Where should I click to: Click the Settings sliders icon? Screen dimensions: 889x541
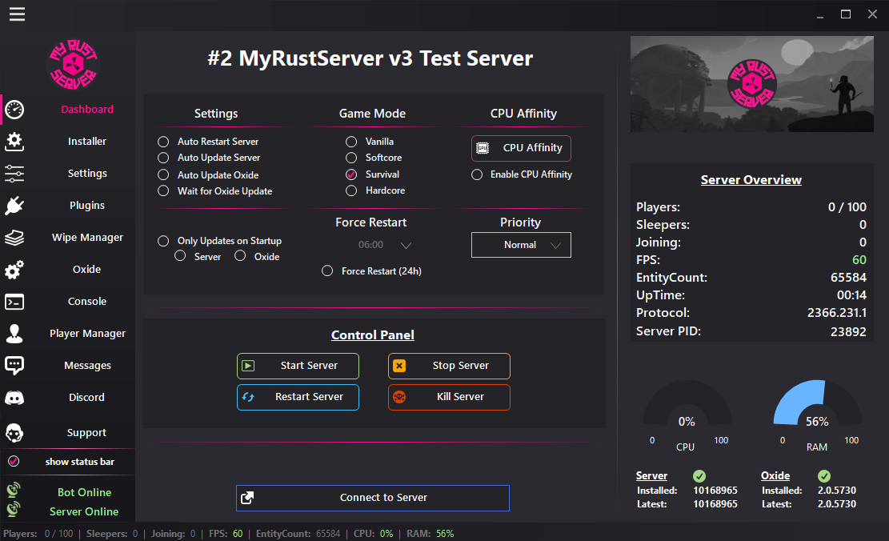(14, 174)
